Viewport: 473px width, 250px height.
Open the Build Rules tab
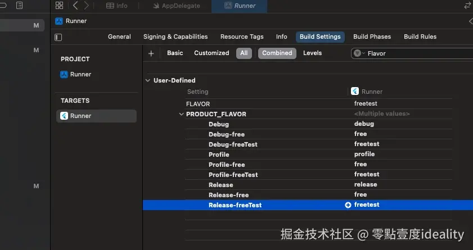tap(420, 37)
